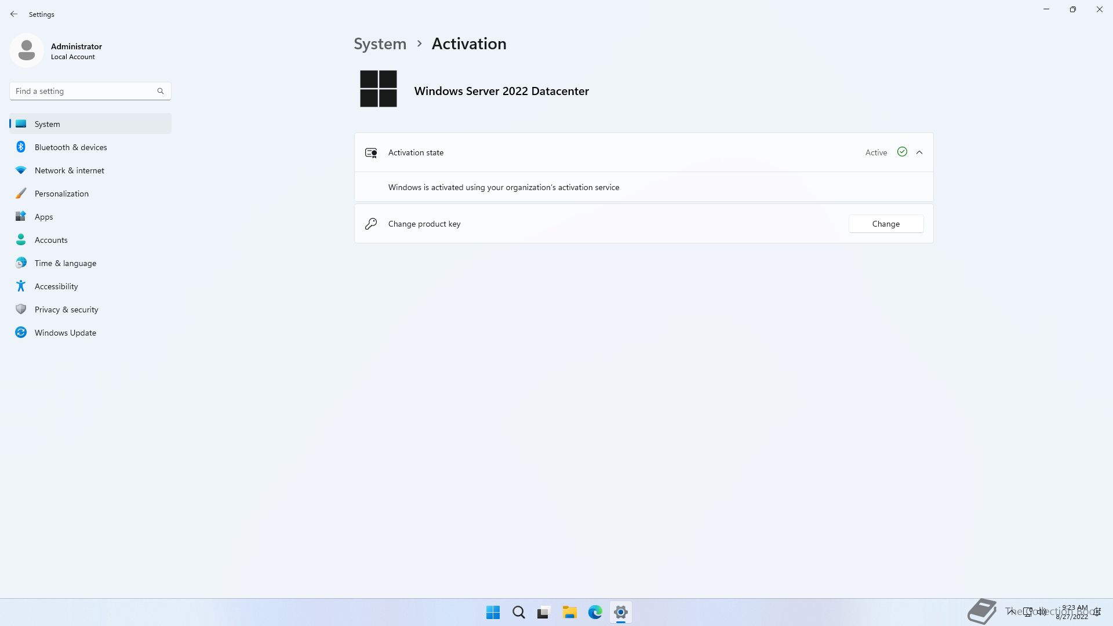The image size is (1113, 626).
Task: Click the Change product key button
Action: 886,224
